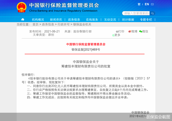
Task: Click the addressee 恒丰银行:
Action: 28,75
